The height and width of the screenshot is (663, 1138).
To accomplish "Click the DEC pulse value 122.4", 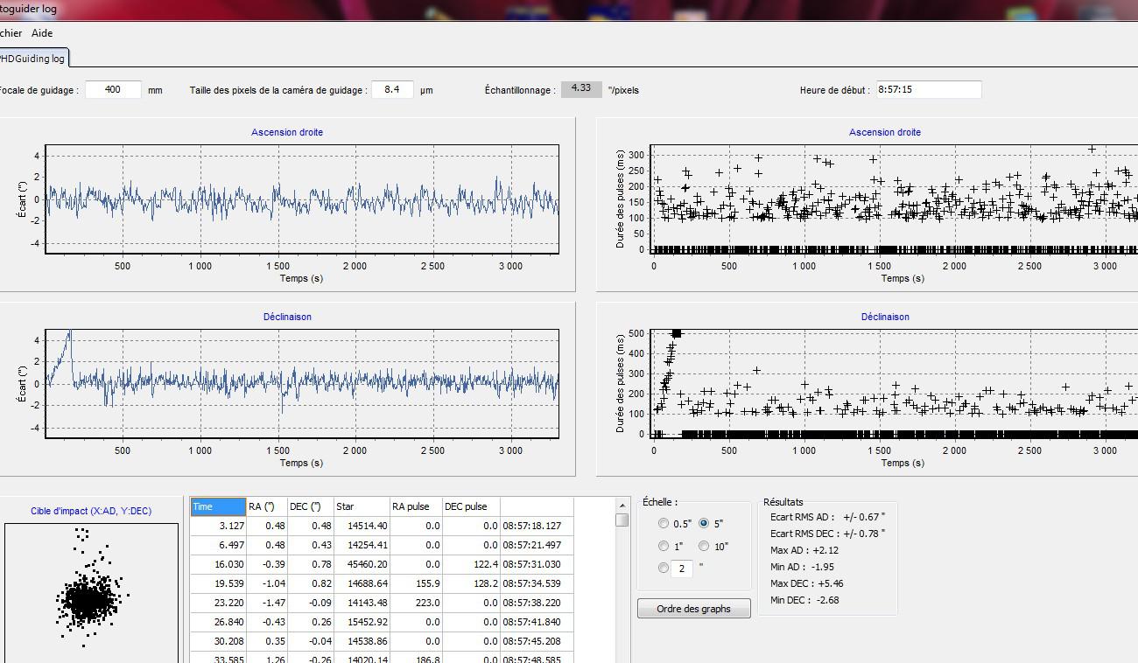I will coord(471,564).
